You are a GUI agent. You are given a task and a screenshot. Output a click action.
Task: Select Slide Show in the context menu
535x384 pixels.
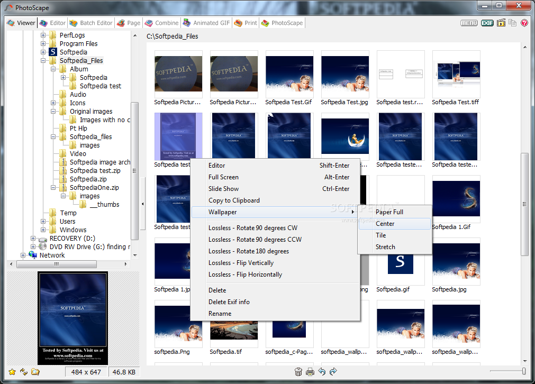(276, 189)
